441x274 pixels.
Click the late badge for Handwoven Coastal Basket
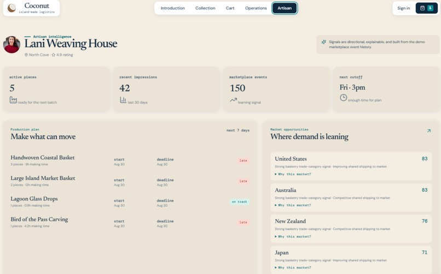243,161
